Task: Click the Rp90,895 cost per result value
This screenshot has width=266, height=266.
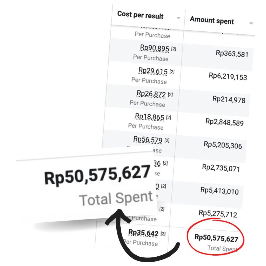Action: coord(155,48)
